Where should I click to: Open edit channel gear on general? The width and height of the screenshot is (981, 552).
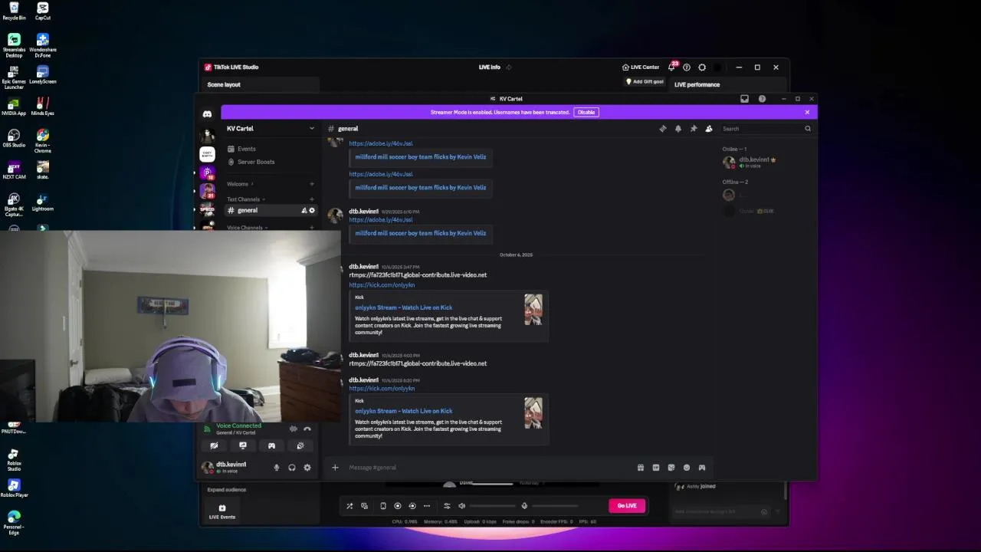312,210
